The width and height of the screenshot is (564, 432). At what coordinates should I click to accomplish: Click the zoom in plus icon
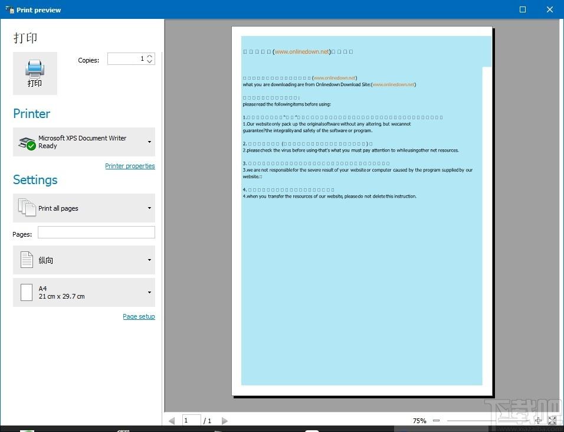[538, 420]
